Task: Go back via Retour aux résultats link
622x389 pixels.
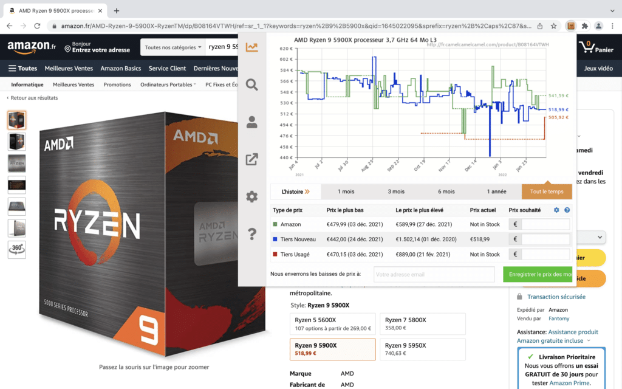Action: 34,98
